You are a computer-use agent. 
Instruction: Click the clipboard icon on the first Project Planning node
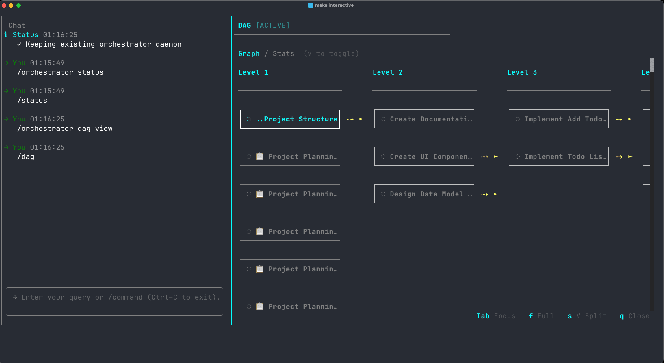pos(260,156)
